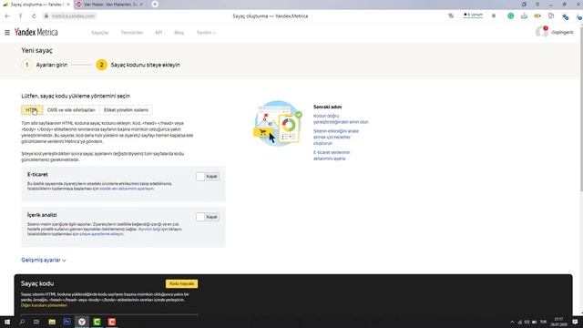Toggle the İçerik analizi switch
The width and height of the screenshot is (583, 328).
click(x=208, y=217)
